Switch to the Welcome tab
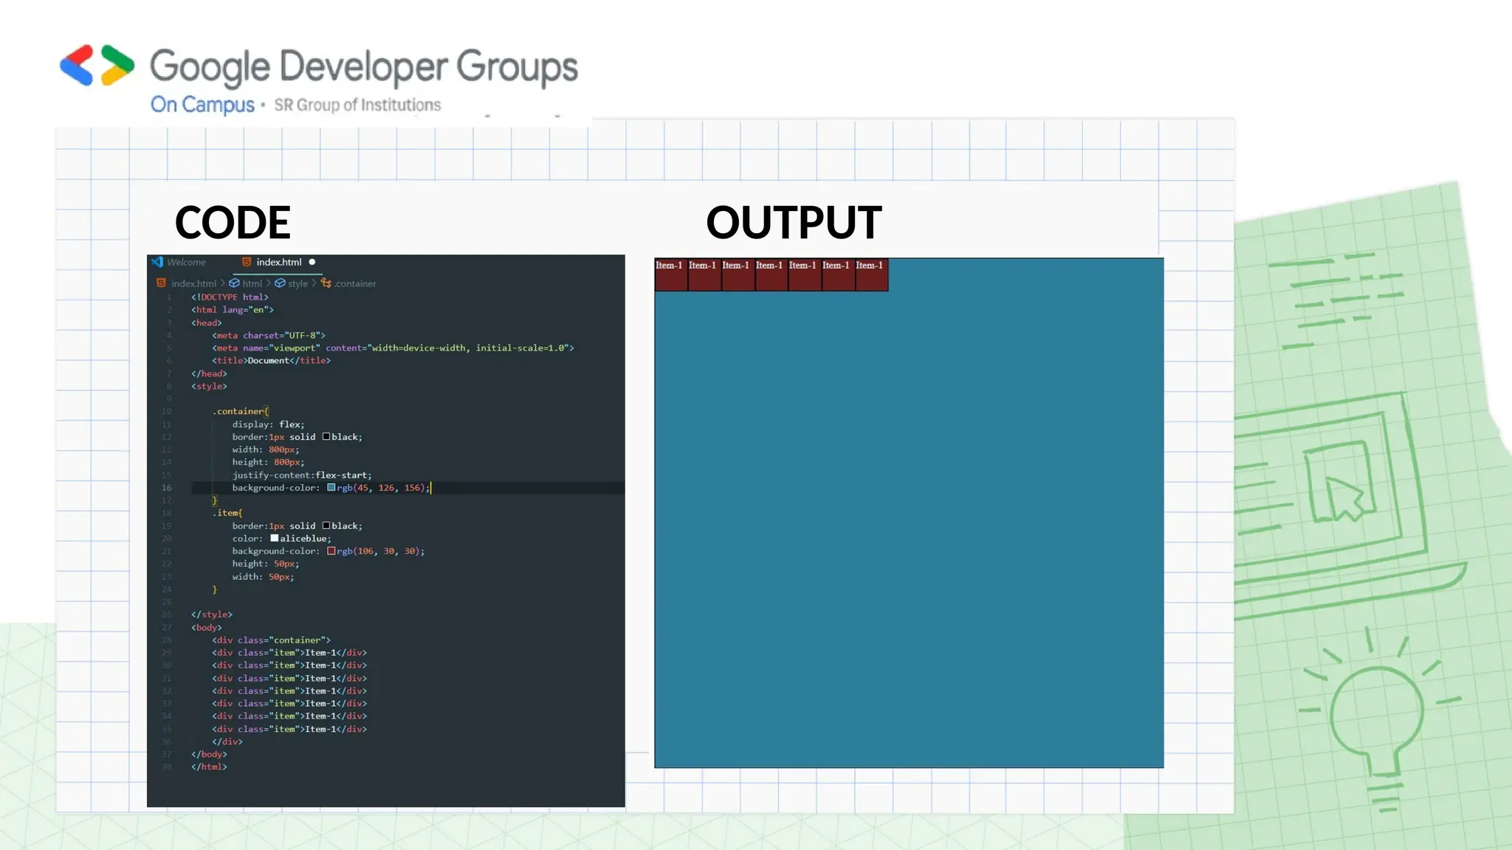The height and width of the screenshot is (850, 1512). pyautogui.click(x=186, y=262)
